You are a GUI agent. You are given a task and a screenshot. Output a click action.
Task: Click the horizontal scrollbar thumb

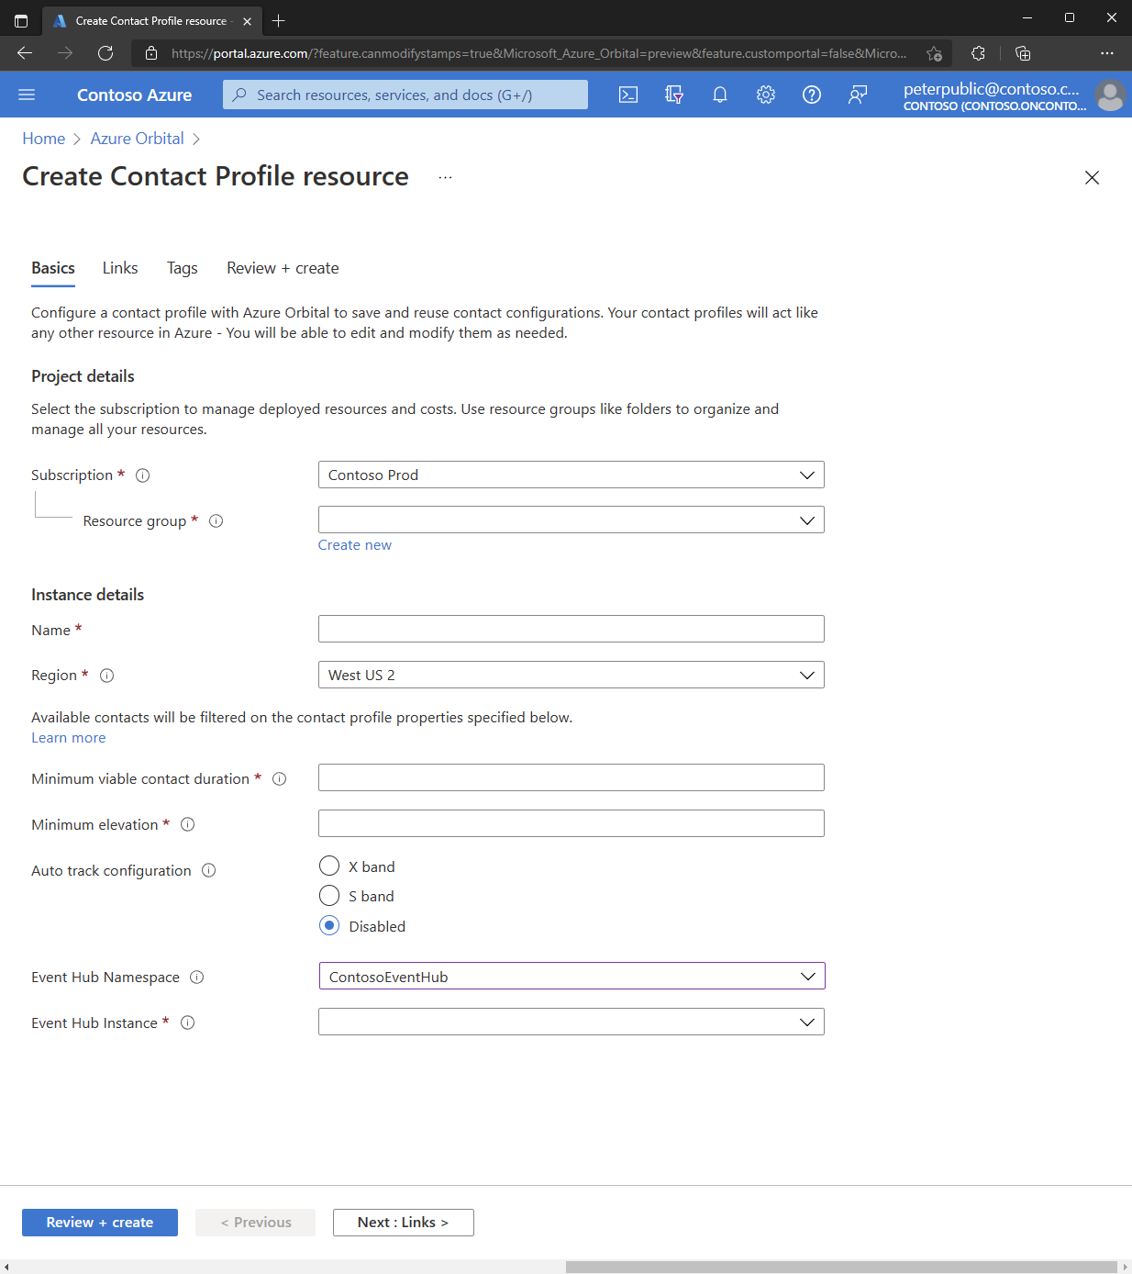point(840,1267)
